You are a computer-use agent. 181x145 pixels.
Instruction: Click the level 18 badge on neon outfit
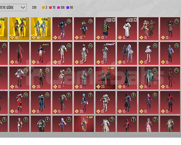[x=69, y=21]
